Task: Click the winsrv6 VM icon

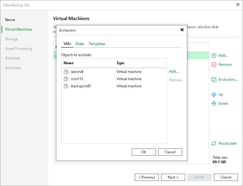Action: pyautogui.click(x=66, y=72)
